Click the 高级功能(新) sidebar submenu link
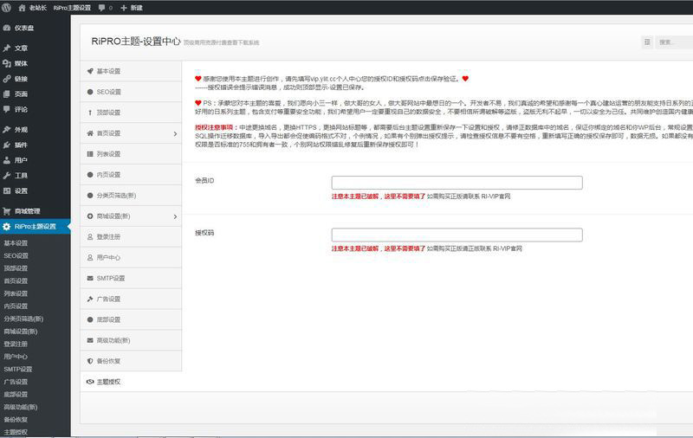This screenshot has height=438, width=693. (21, 407)
